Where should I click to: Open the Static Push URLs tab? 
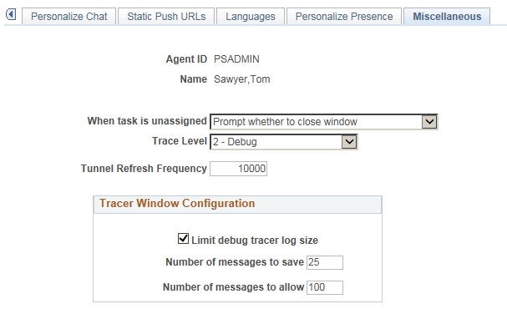click(166, 16)
